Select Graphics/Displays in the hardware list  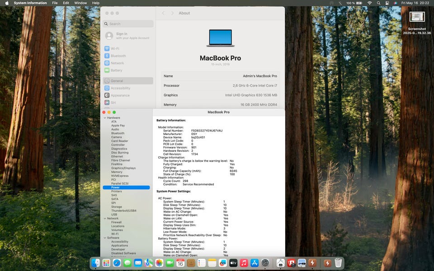coord(123,168)
